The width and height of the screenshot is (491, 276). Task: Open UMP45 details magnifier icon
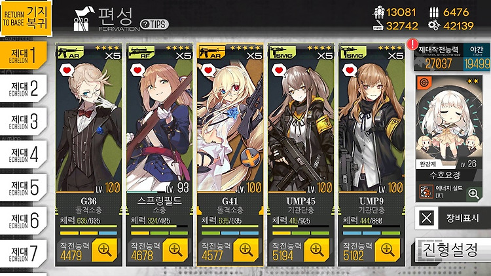point(317,250)
